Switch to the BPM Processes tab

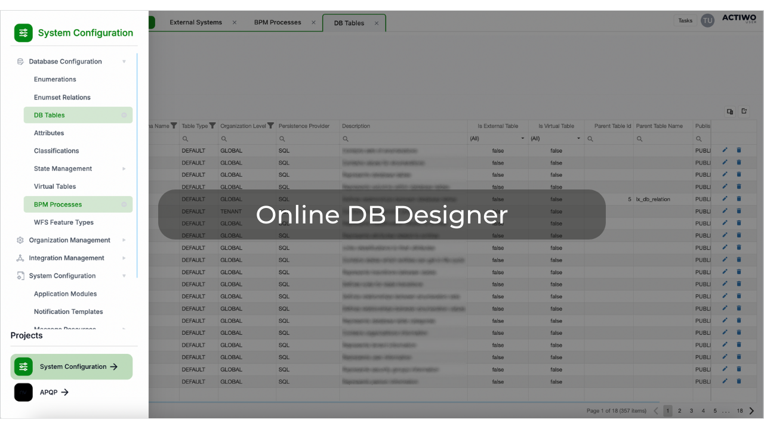click(278, 23)
